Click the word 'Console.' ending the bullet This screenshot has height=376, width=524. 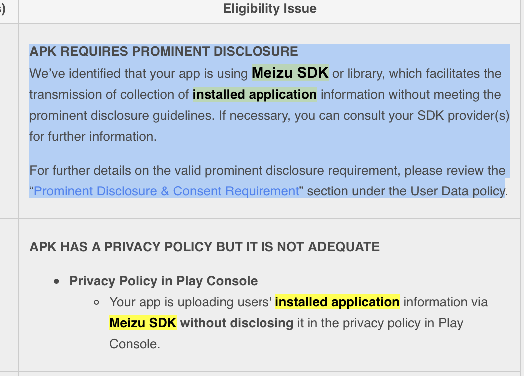click(x=135, y=344)
